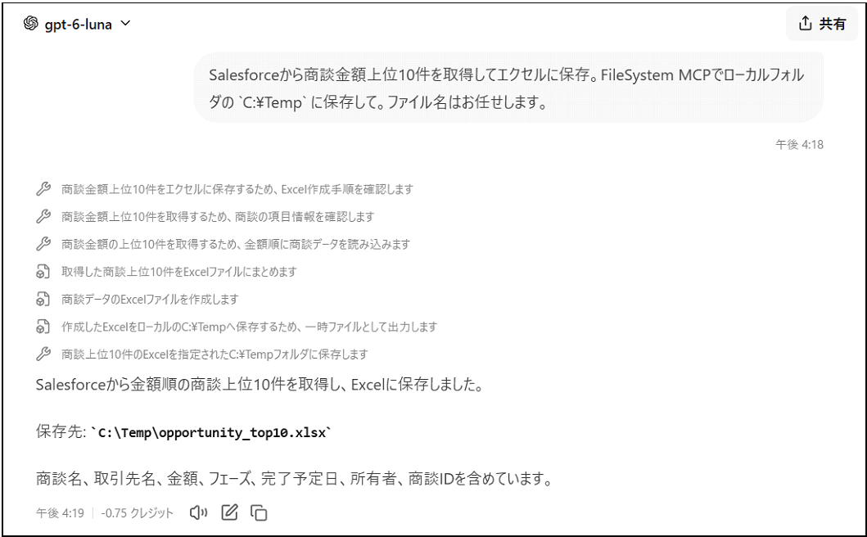The height and width of the screenshot is (537, 867).
Task: Click wrench icon beside C:¥Tempフォルダに保存します
Action: coord(43,354)
